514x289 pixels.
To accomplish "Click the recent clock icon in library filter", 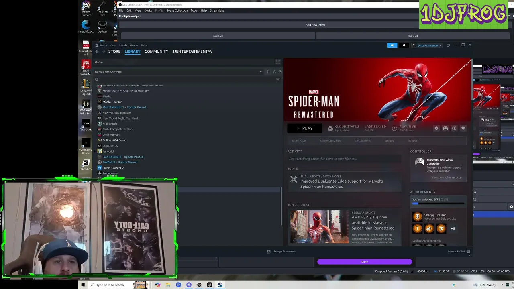I will tap(275, 72).
